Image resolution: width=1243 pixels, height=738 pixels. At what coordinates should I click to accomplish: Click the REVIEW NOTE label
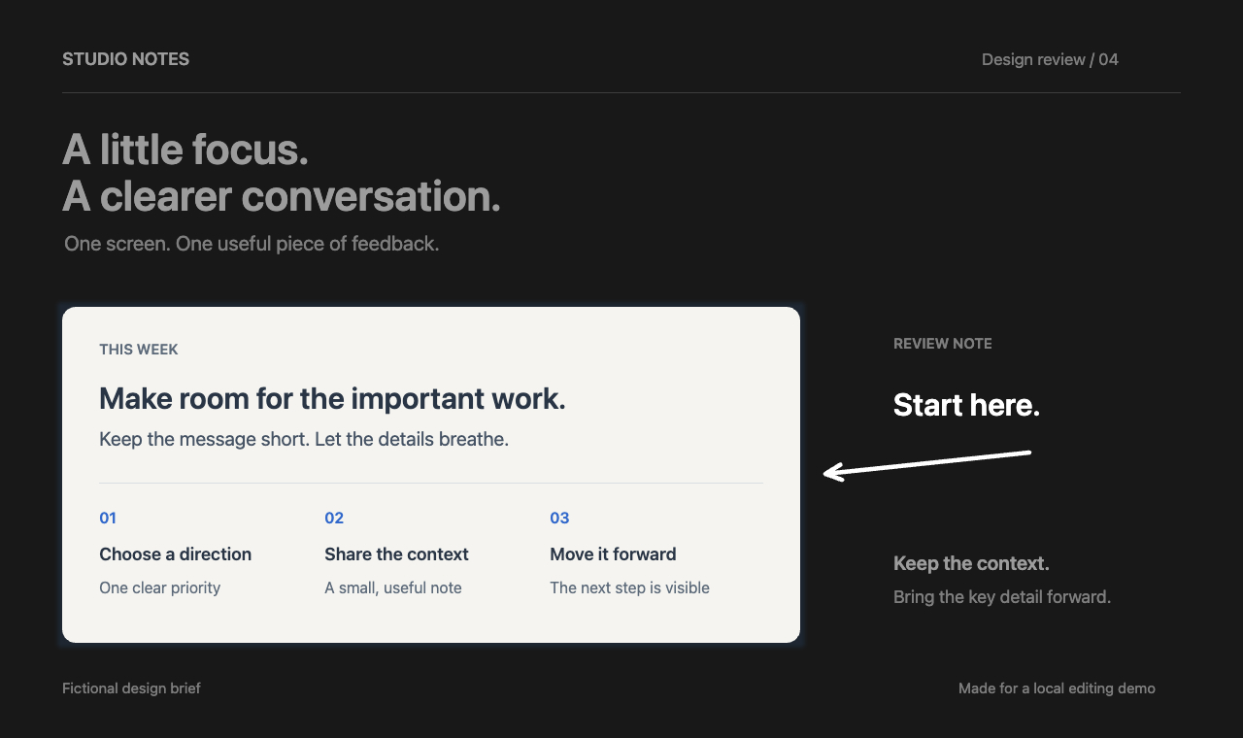tap(943, 344)
